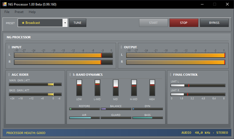This screenshot has height=139, width=234.
Task: Click the HIGH band vertical meter
Action: (152, 88)
